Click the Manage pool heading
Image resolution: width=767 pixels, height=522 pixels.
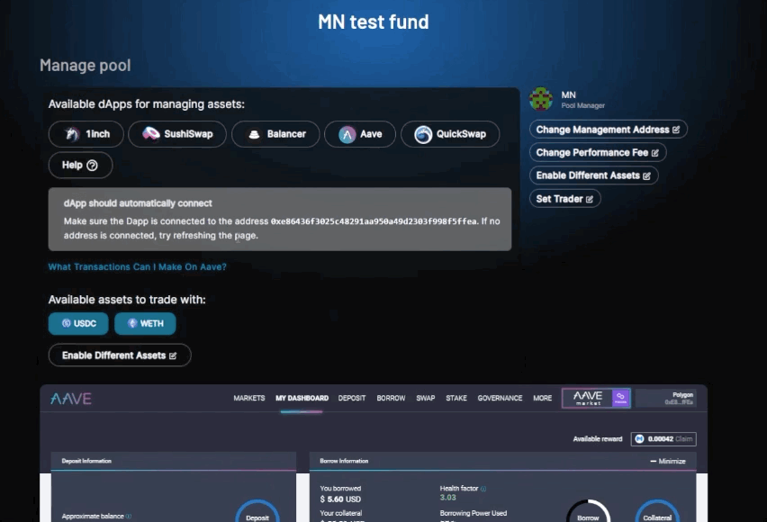pos(86,66)
